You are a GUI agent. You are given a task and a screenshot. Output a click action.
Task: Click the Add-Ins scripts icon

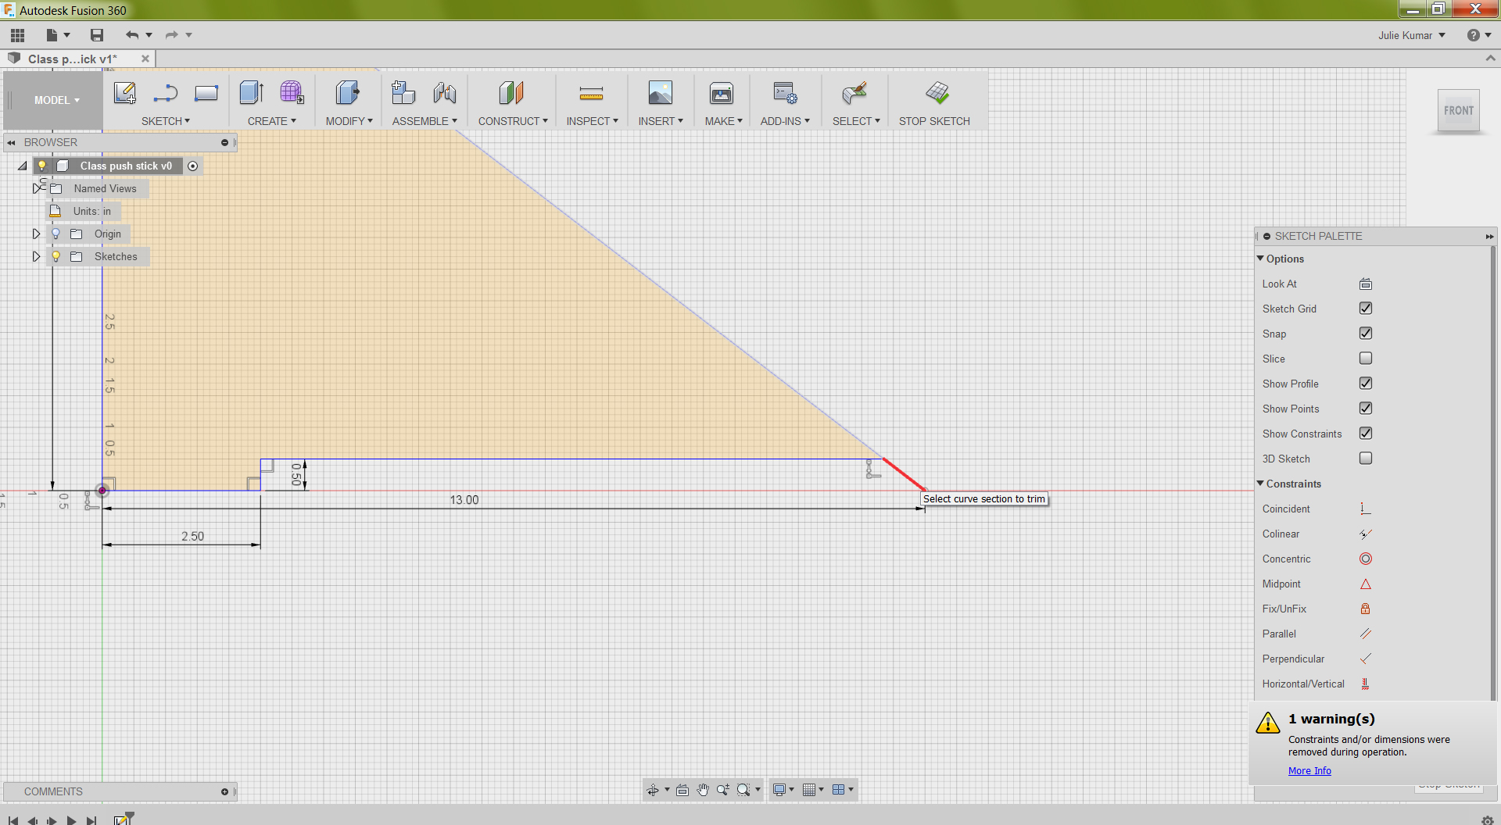[x=785, y=93]
